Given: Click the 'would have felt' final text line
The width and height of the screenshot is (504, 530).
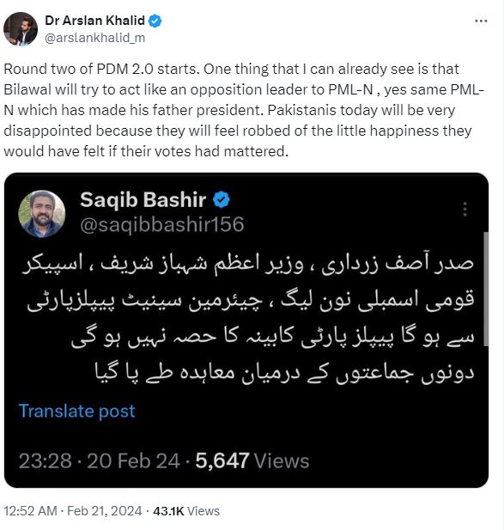Looking at the screenshot, I should 146,151.
